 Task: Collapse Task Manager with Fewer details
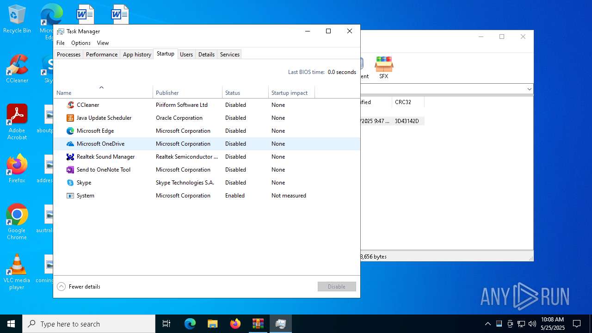(79, 287)
